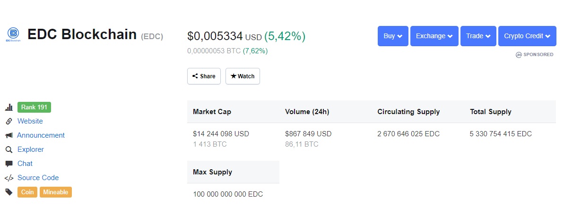Open the Crypto Credit dropdown
This screenshot has height=223, width=564.
click(527, 36)
